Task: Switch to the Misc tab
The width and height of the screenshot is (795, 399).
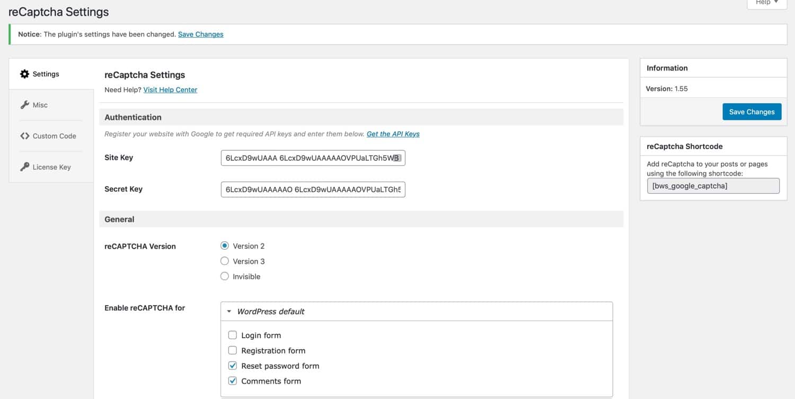Action: point(40,105)
